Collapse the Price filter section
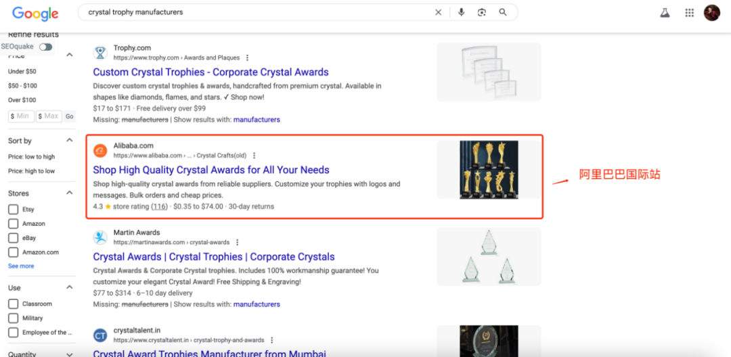Viewport: 731px width, 357px height. [x=70, y=55]
